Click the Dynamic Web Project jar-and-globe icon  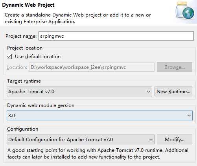(185, 11)
